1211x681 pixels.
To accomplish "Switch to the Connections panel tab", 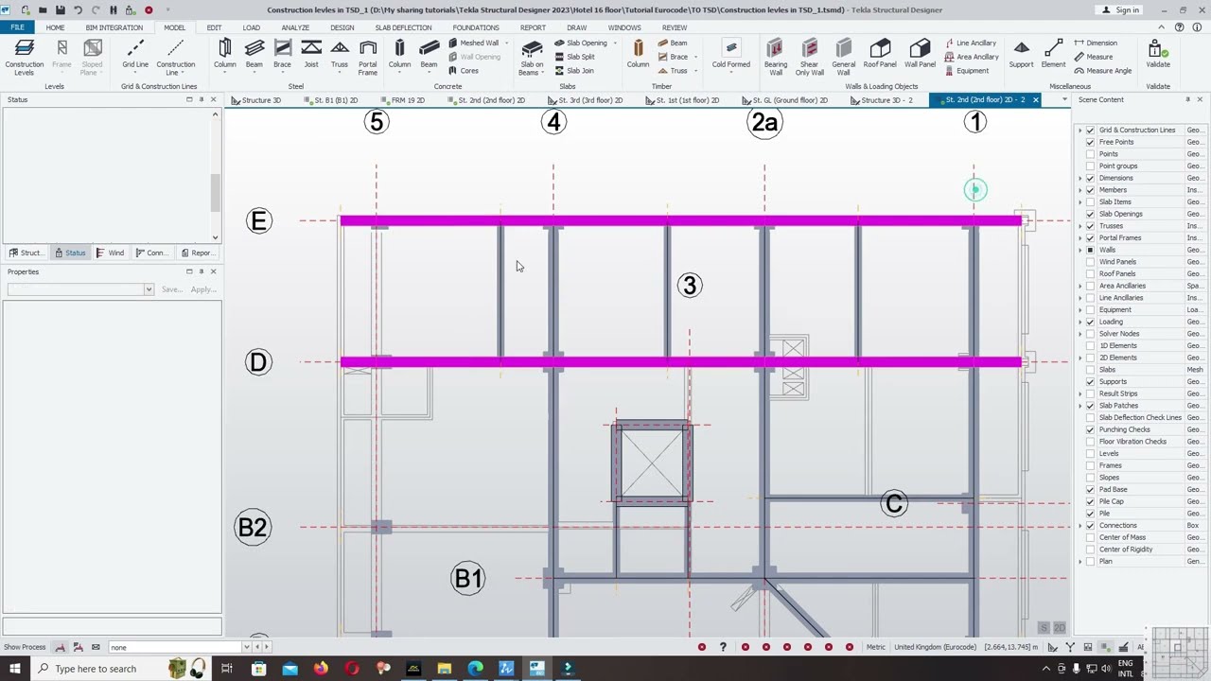I will pyautogui.click(x=151, y=253).
